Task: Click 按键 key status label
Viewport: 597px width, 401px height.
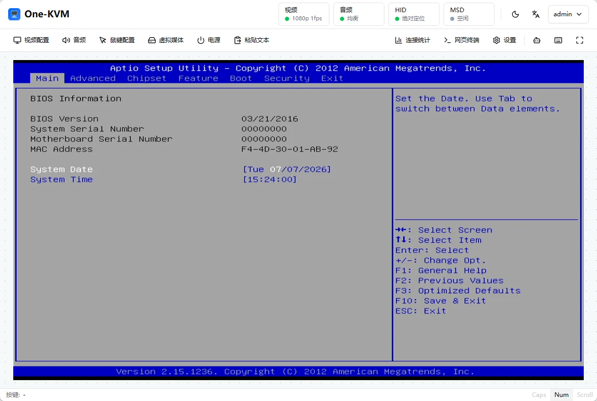Action: (x=13, y=395)
